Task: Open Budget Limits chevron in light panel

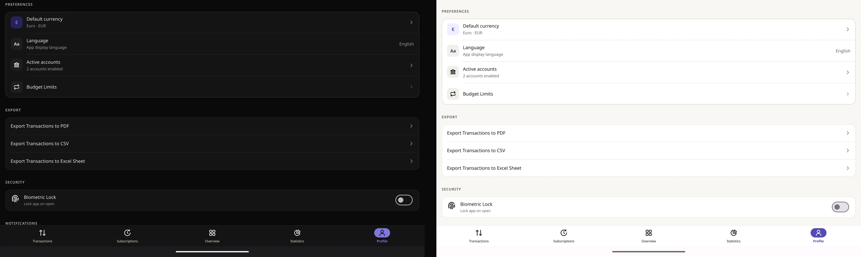Action: coord(848,94)
